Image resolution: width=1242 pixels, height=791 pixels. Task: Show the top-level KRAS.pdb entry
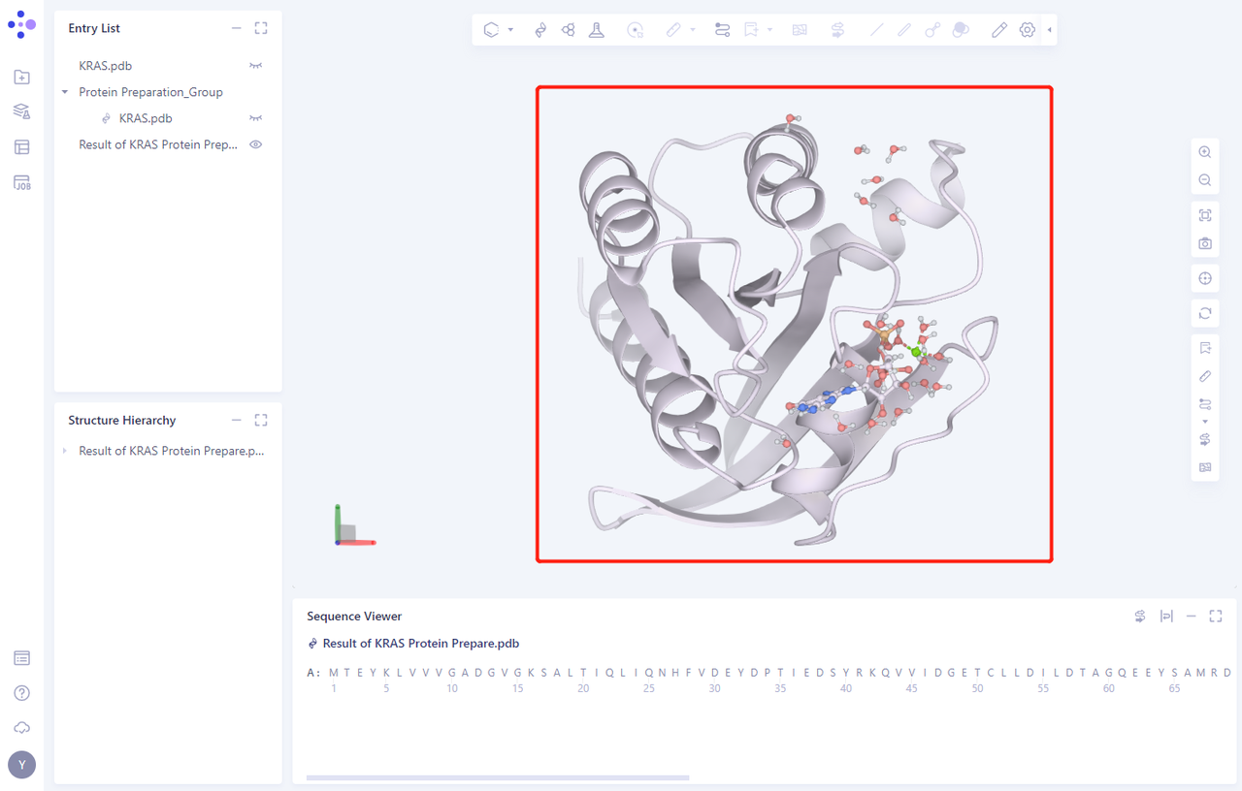tap(256, 66)
